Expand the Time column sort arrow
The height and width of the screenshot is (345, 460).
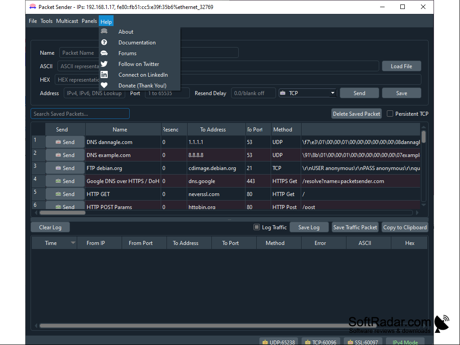pos(73,243)
